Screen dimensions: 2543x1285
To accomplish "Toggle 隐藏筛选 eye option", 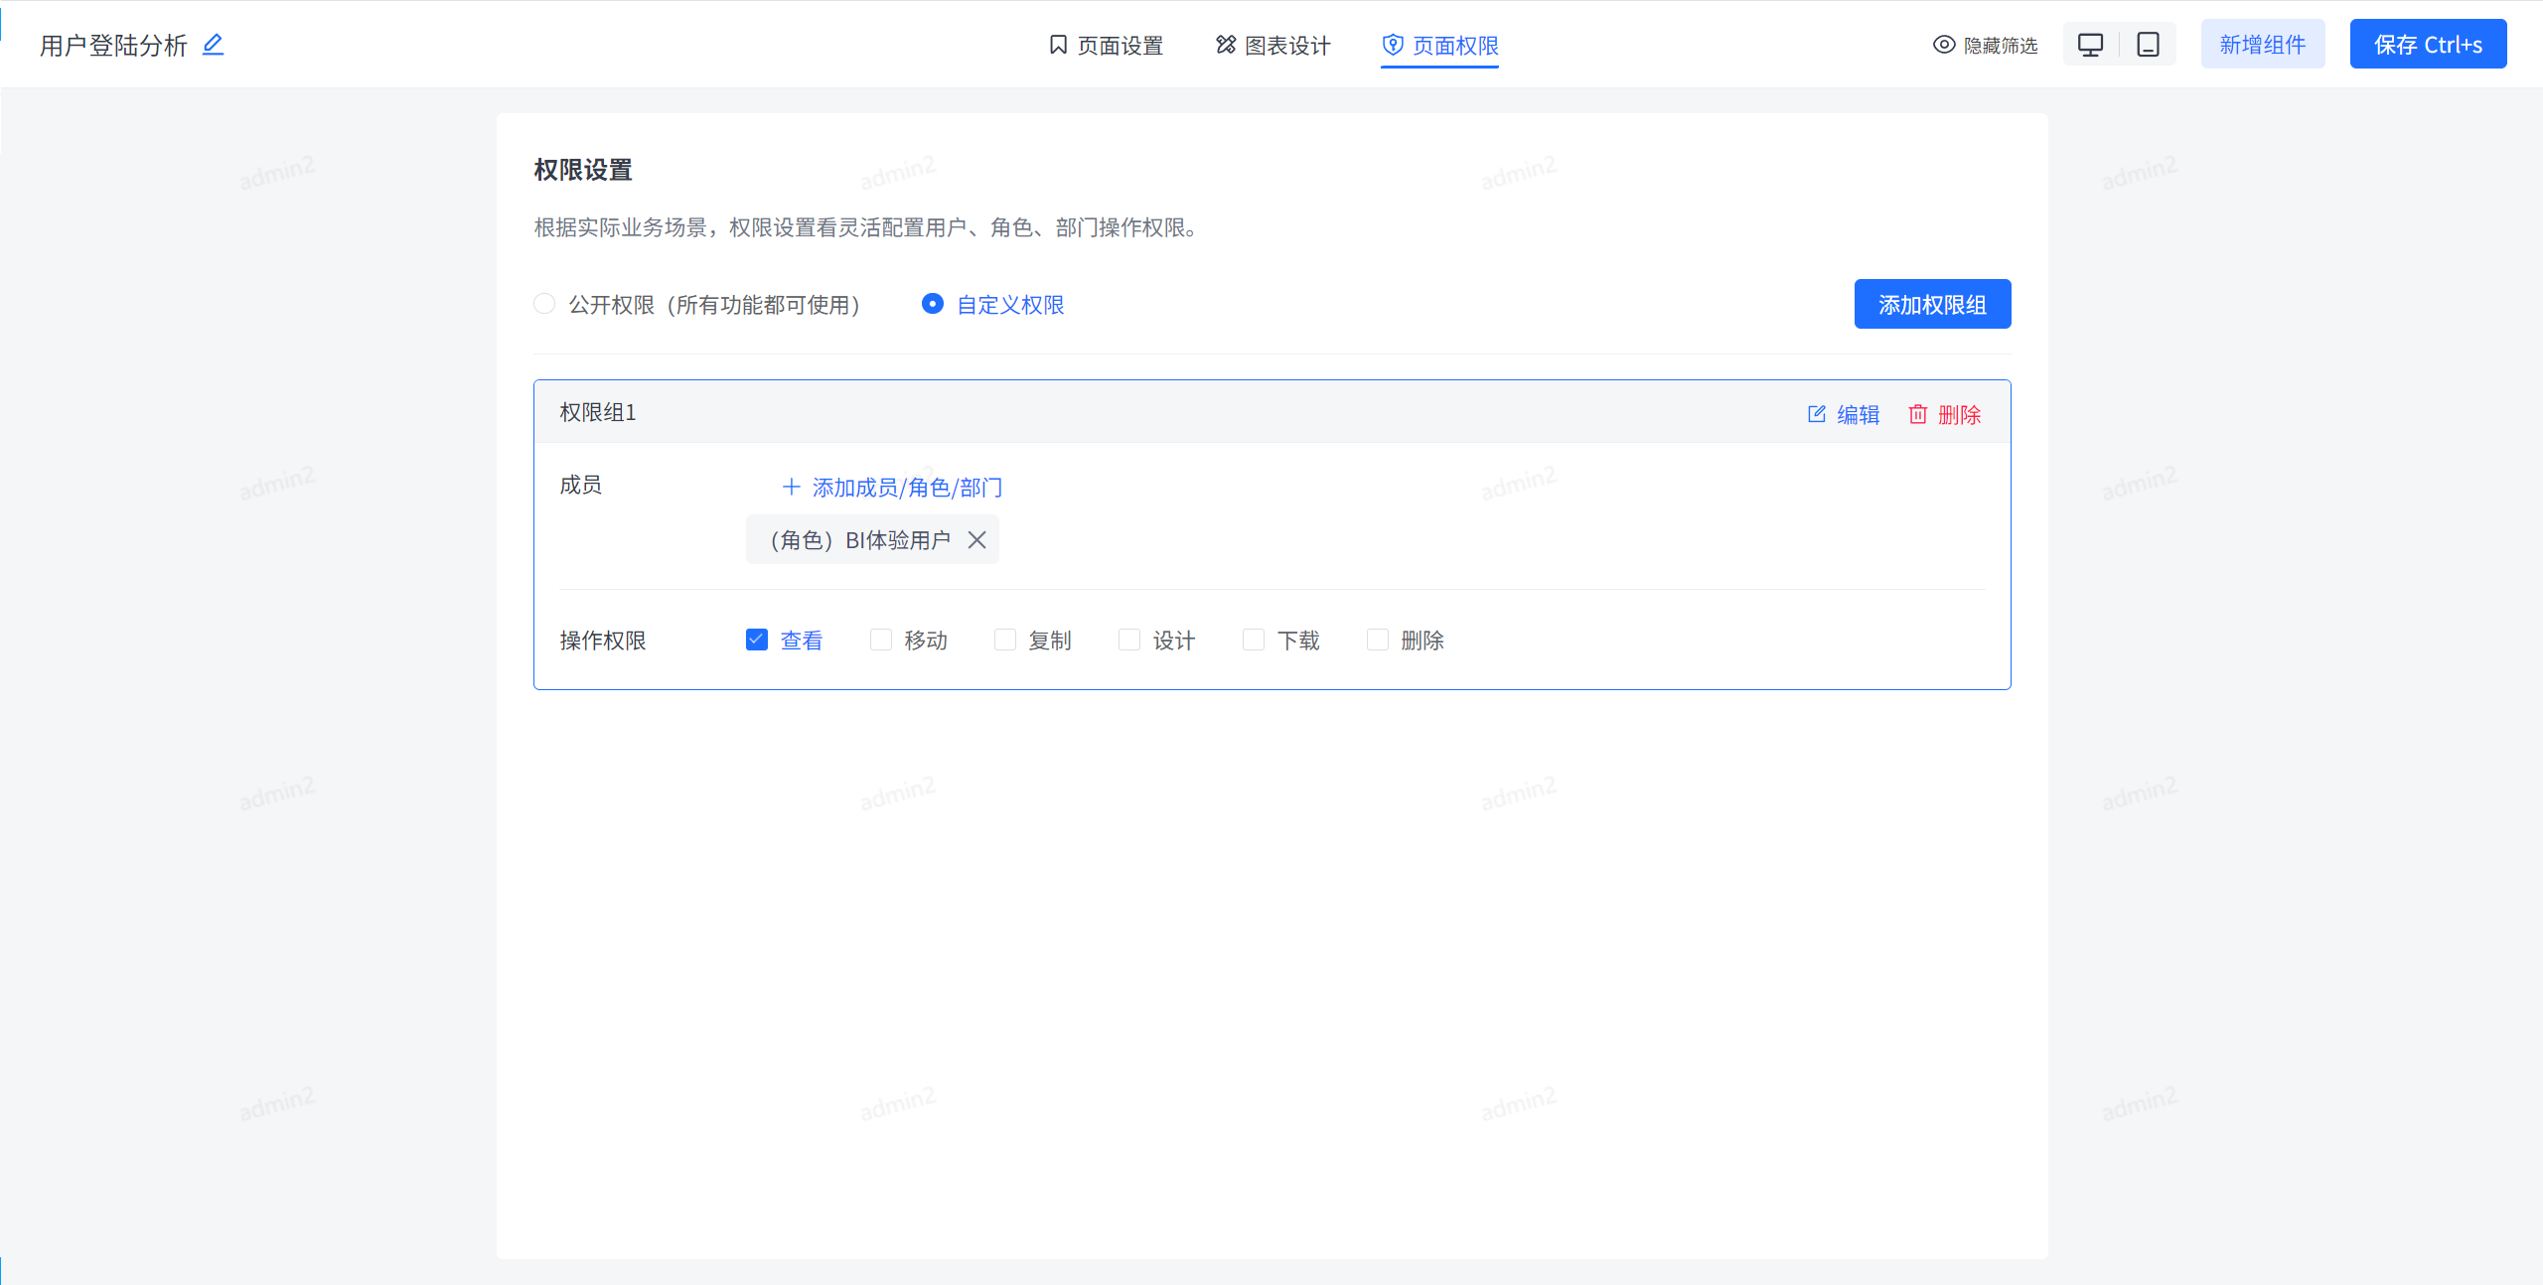I will coord(1985,45).
